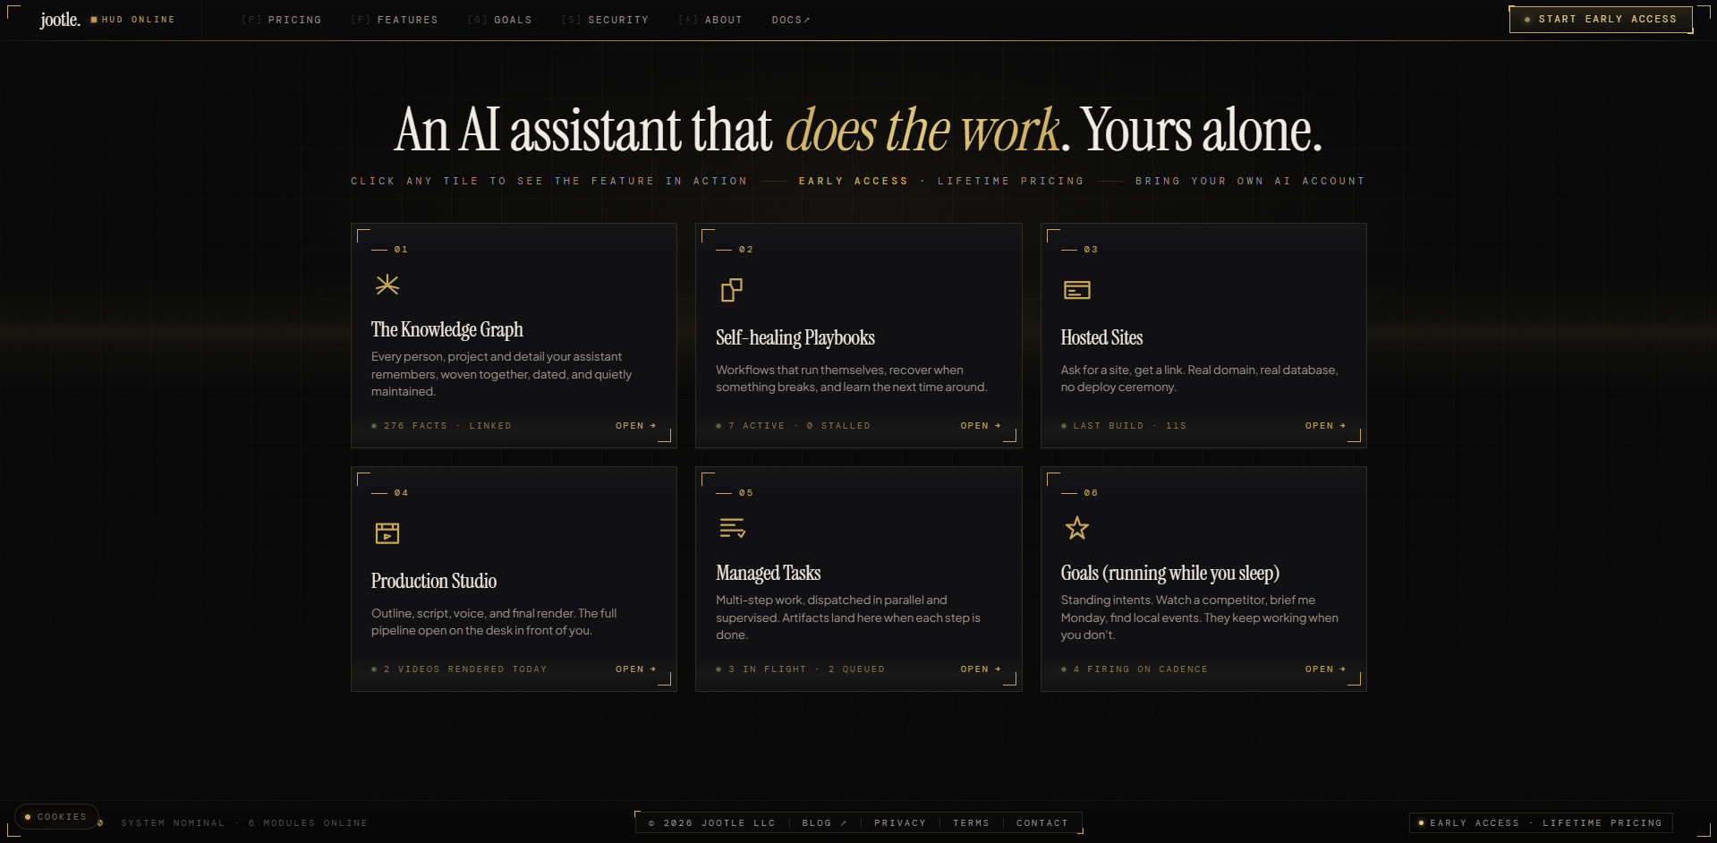Click the Goals (running while you sleep) title

point(1170,573)
